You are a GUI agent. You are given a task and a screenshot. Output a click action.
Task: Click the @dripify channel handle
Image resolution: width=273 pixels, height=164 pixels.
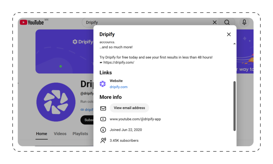(x=87, y=93)
